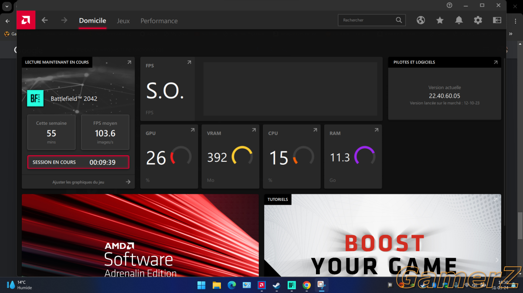Focus the Rechercher search field

coord(372,20)
